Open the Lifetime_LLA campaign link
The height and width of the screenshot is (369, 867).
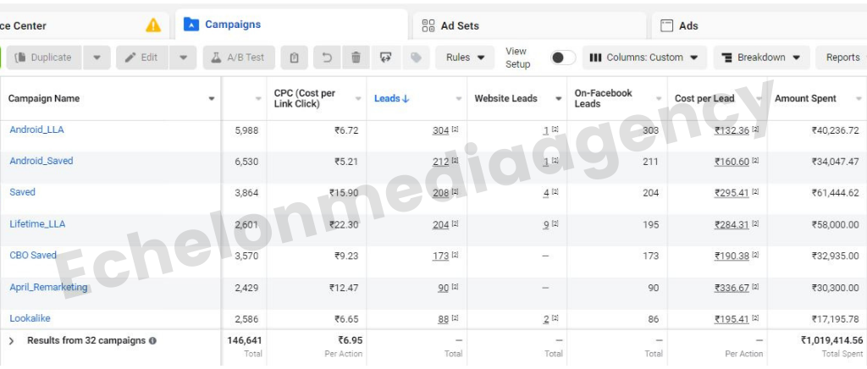coord(37,223)
